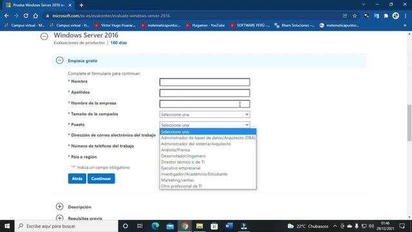Open the 180 días link

[118, 43]
